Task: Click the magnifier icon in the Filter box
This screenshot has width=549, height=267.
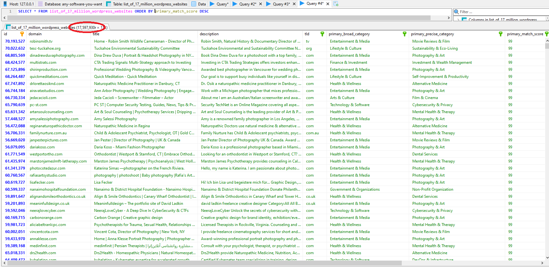Action: 457,12
